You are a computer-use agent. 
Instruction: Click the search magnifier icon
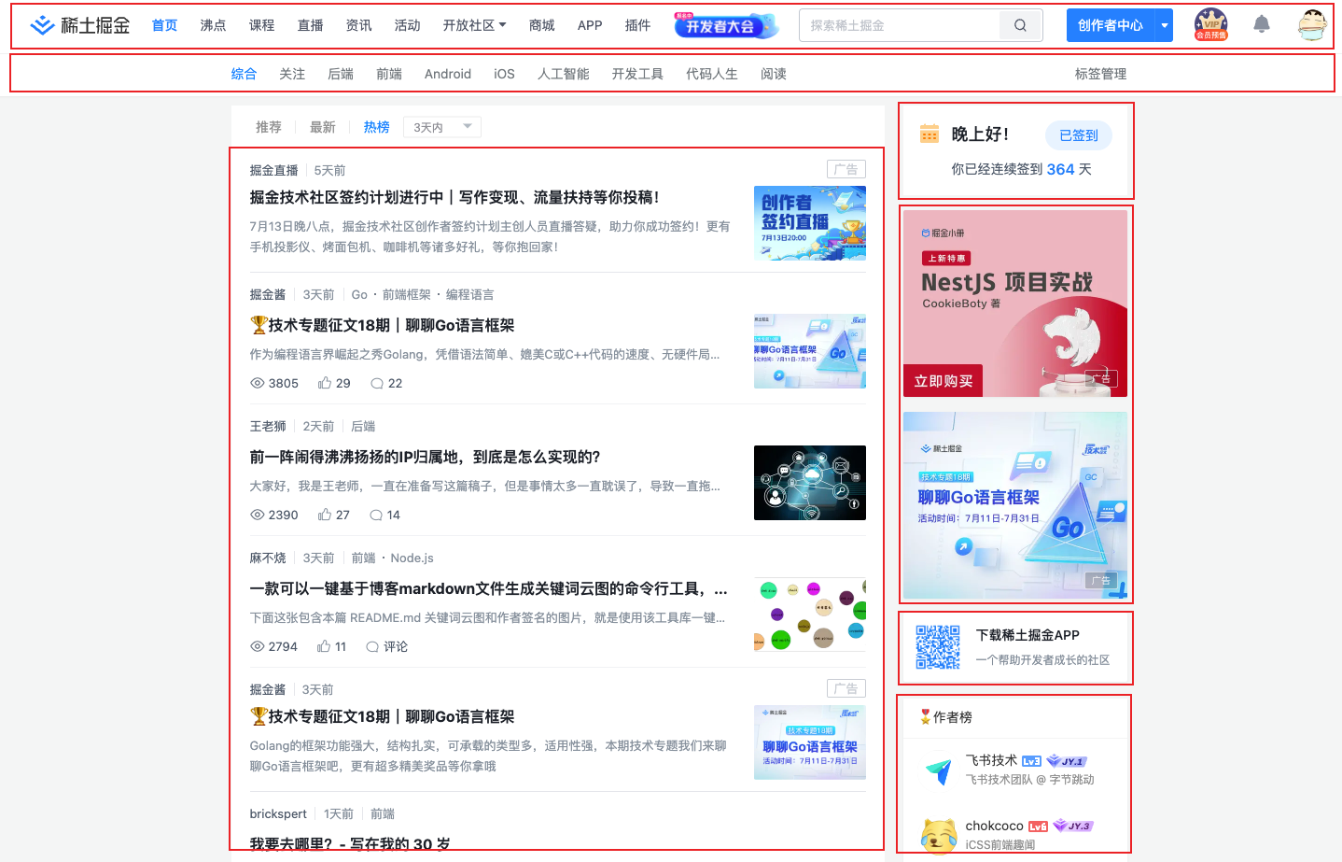point(1020,25)
